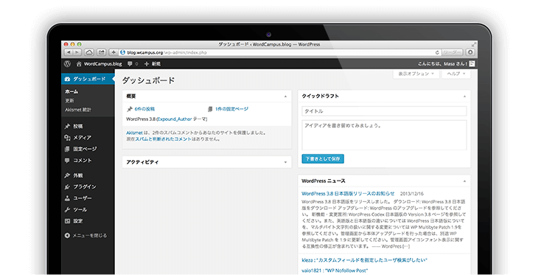Click the 下書きとして保存 button
Viewport: 544px width, 275px height.
point(323,159)
